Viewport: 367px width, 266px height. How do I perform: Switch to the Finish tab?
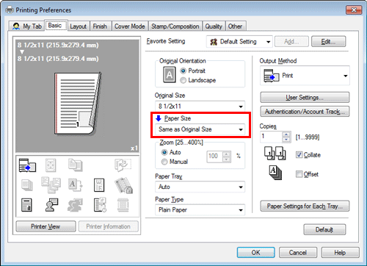[x=100, y=26]
